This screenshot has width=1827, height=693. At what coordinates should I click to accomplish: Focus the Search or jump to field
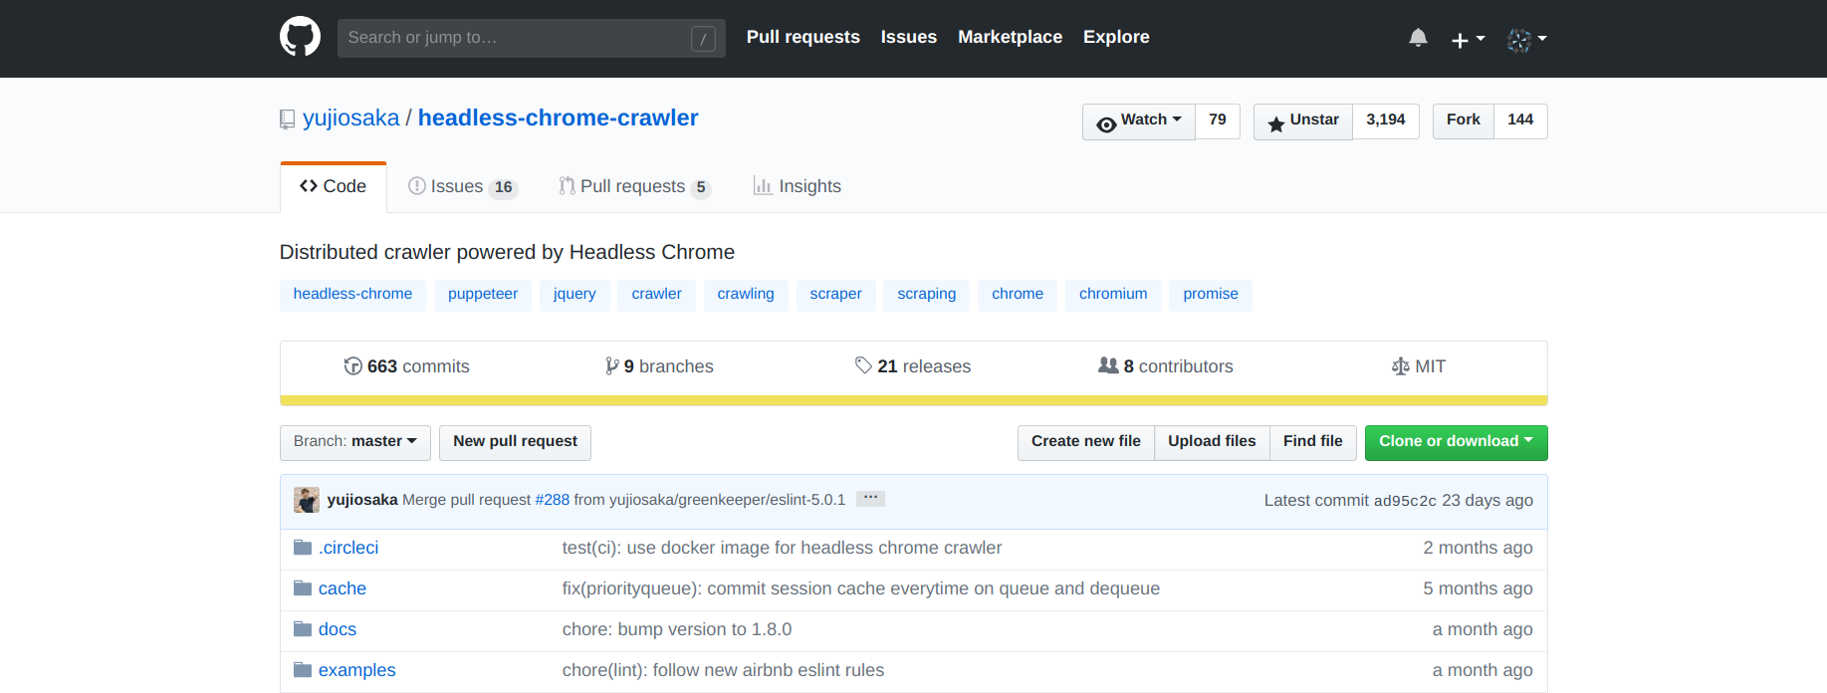531,38
